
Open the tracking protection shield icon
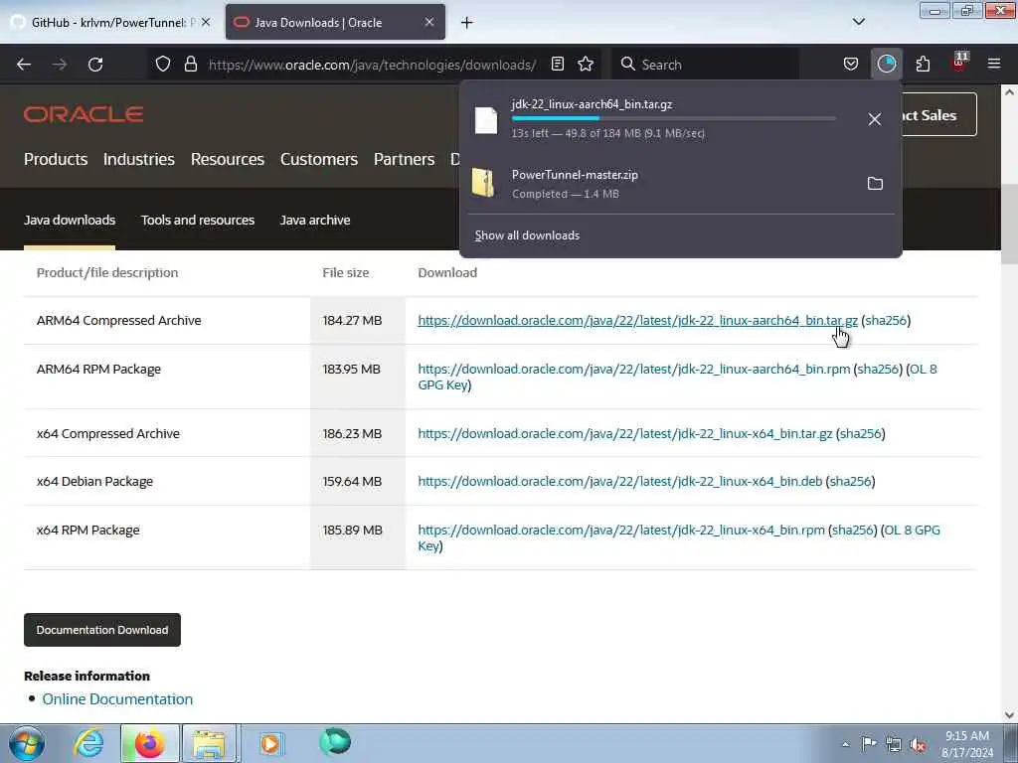click(163, 64)
